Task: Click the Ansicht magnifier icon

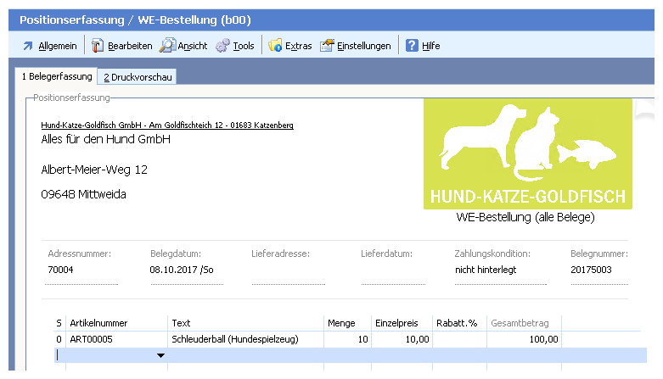Action: point(167,46)
